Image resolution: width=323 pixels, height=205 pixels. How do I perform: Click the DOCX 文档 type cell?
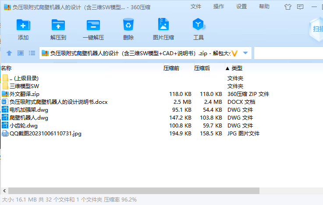click(x=241, y=102)
